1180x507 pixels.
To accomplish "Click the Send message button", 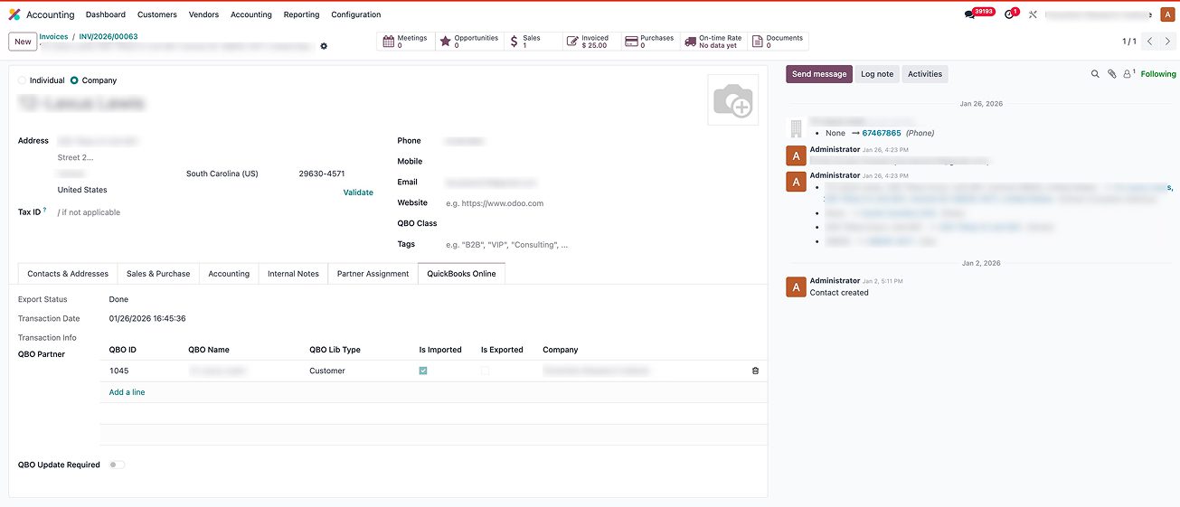I will (818, 74).
